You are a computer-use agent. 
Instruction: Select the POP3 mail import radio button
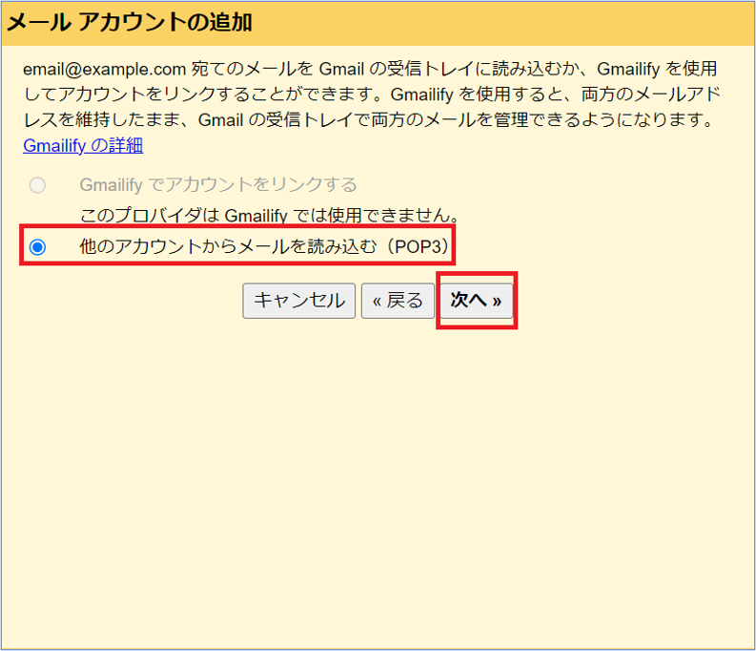[37, 247]
